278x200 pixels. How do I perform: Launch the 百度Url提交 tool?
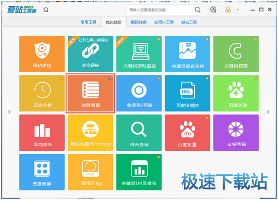tap(187, 93)
